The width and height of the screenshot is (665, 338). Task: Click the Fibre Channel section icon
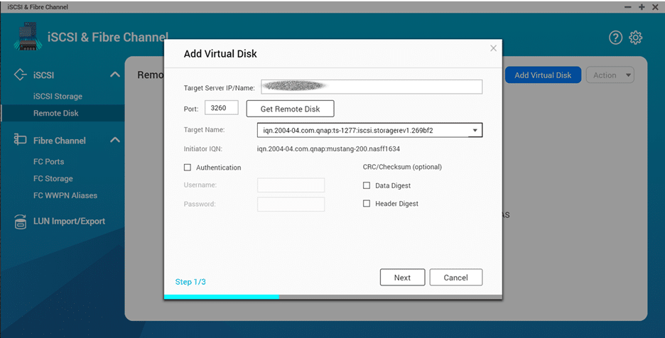tap(20, 139)
